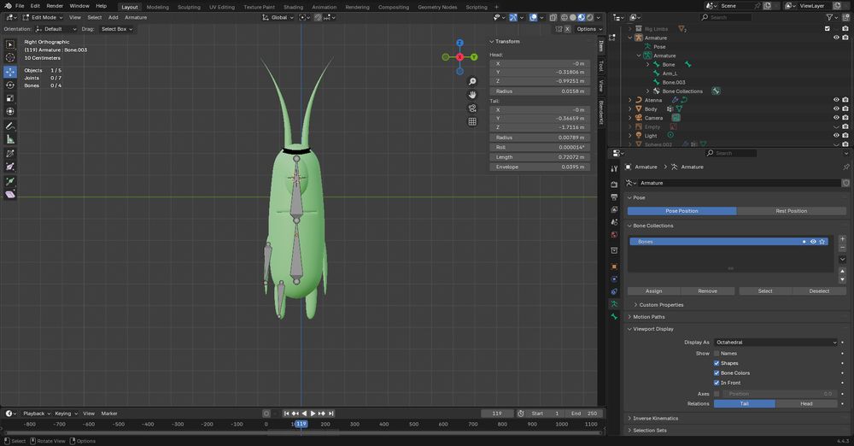
Task: Click the Deselect button
Action: (819, 291)
